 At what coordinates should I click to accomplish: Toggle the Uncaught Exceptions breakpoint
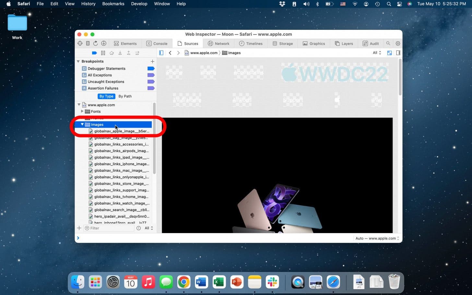151,82
